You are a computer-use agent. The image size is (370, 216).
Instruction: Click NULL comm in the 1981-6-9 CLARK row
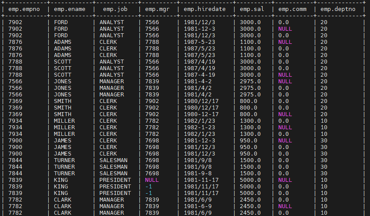tap(285, 206)
